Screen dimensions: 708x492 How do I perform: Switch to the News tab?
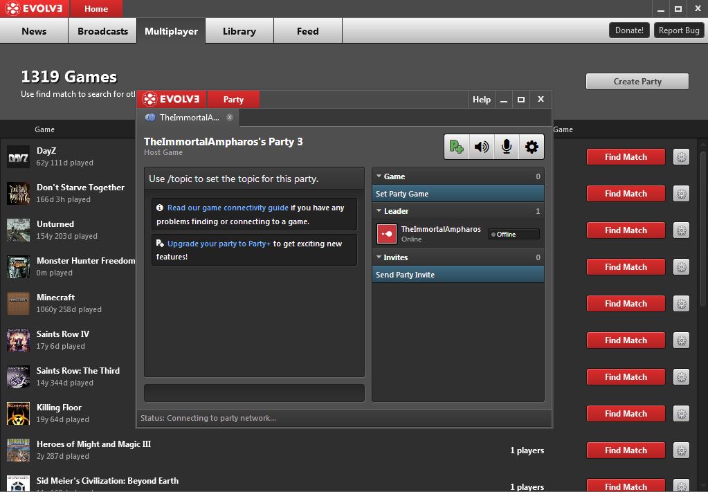coord(34,31)
